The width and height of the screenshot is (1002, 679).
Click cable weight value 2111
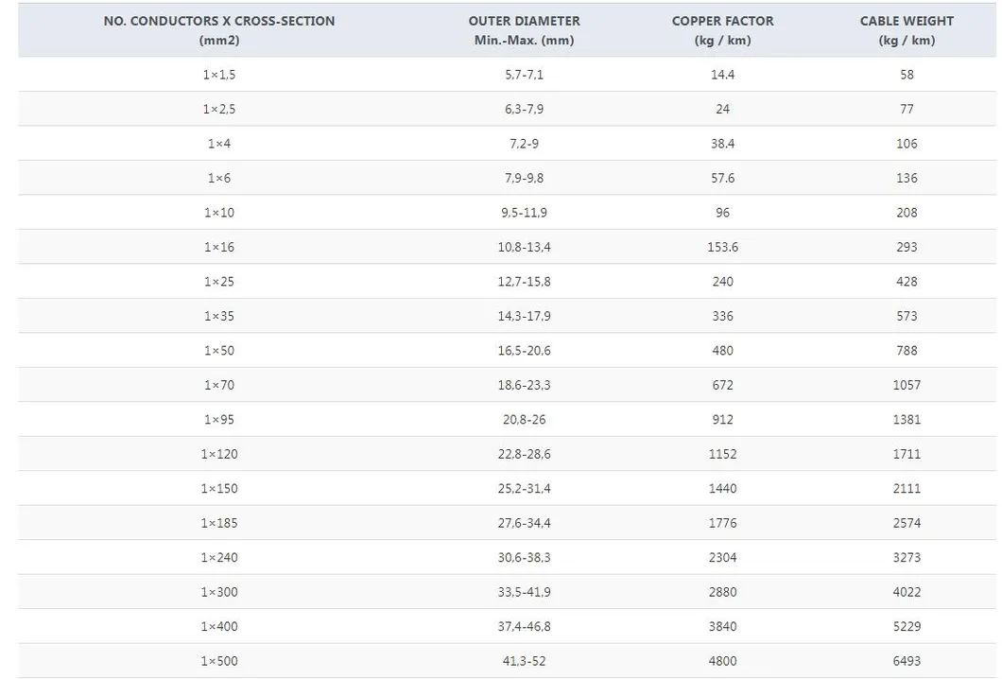pyautogui.click(x=907, y=489)
